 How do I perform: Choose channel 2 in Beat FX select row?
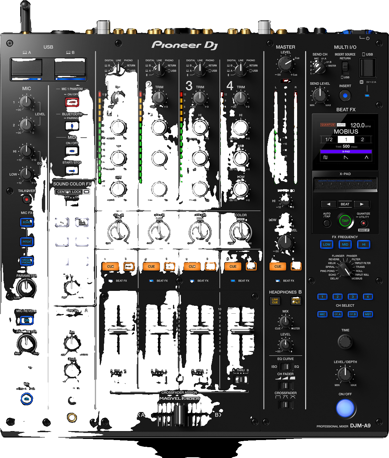(x=337, y=297)
